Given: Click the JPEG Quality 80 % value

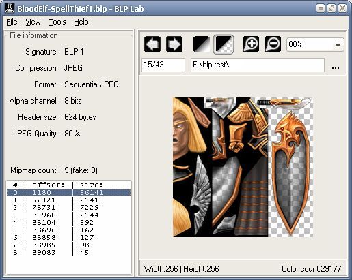Looking at the screenshot, I should [72, 134].
